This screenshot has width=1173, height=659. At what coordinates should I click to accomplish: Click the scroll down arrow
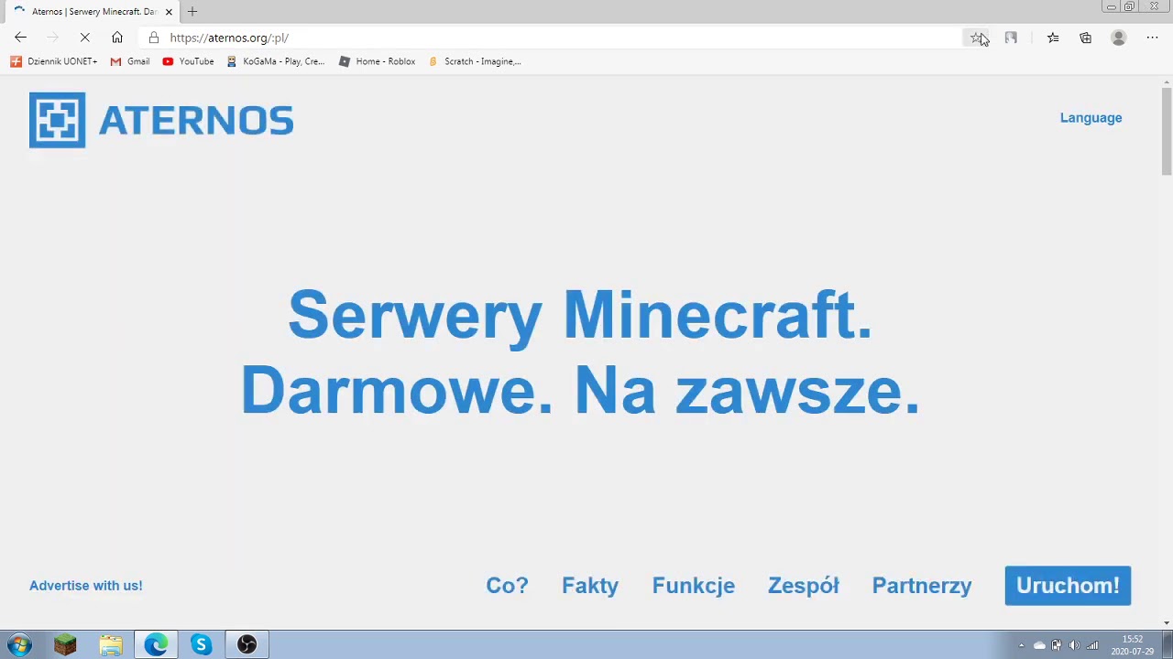click(1167, 623)
